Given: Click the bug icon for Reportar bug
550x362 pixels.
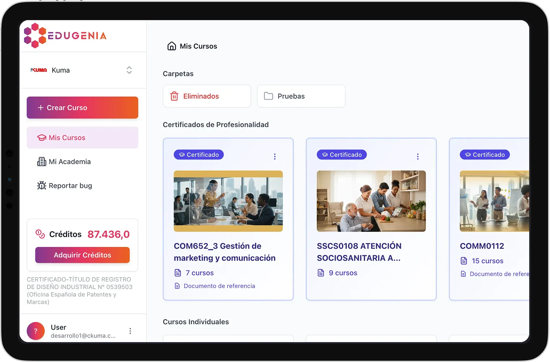Looking at the screenshot, I should tap(42, 186).
